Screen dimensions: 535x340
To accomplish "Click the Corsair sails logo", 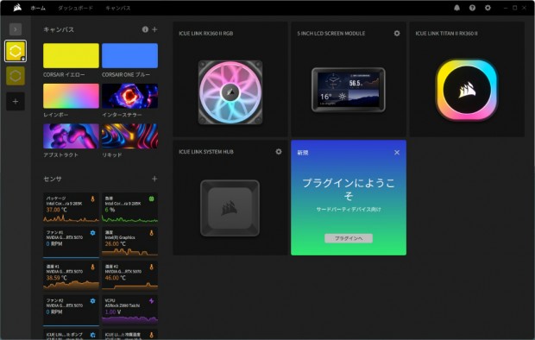I will (x=17, y=8).
